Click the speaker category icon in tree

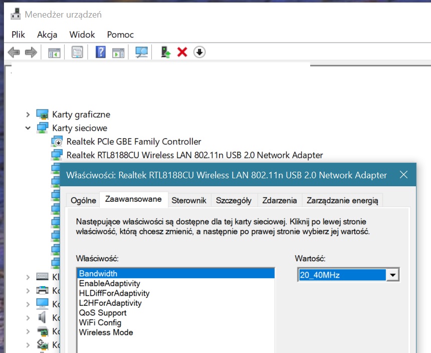pos(42,317)
